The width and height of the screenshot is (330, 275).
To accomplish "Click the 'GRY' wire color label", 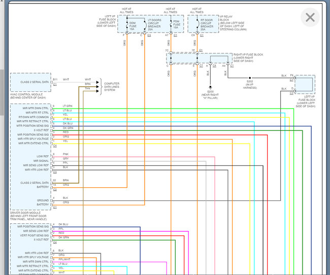I will (65, 159).
